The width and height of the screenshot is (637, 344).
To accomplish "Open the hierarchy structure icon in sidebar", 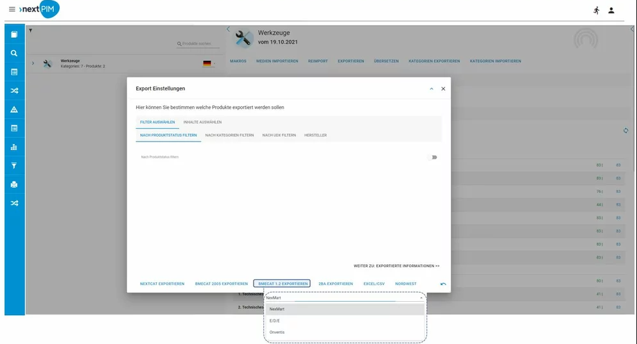I will (x=14, y=147).
